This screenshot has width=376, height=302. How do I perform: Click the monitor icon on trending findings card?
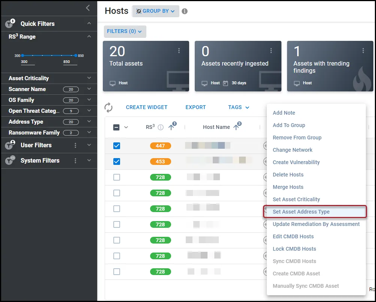(296, 83)
